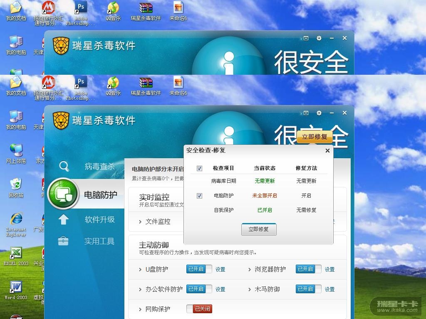This screenshot has width=426, height=319.
Task: Toggle U盘防护 已开启 switch
Action: (x=199, y=269)
